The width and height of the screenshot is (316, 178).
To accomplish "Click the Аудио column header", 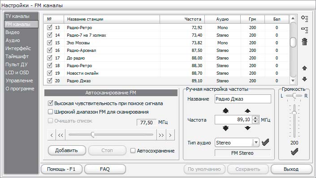I will (222, 19).
